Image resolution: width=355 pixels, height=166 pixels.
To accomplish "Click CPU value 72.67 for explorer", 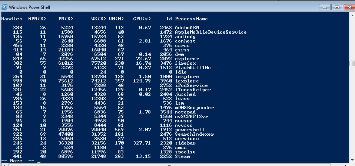I will click(x=143, y=59).
